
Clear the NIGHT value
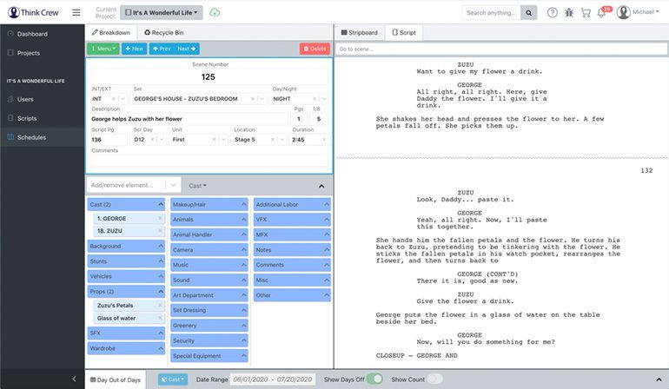pos(315,98)
